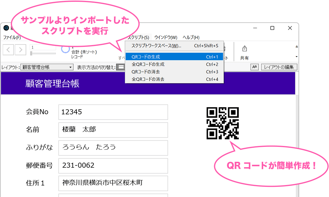Image resolution: width=329 pixels, height=197 pixels.
Task: Open the toolbar options arrow at far right
Action: coord(296,57)
